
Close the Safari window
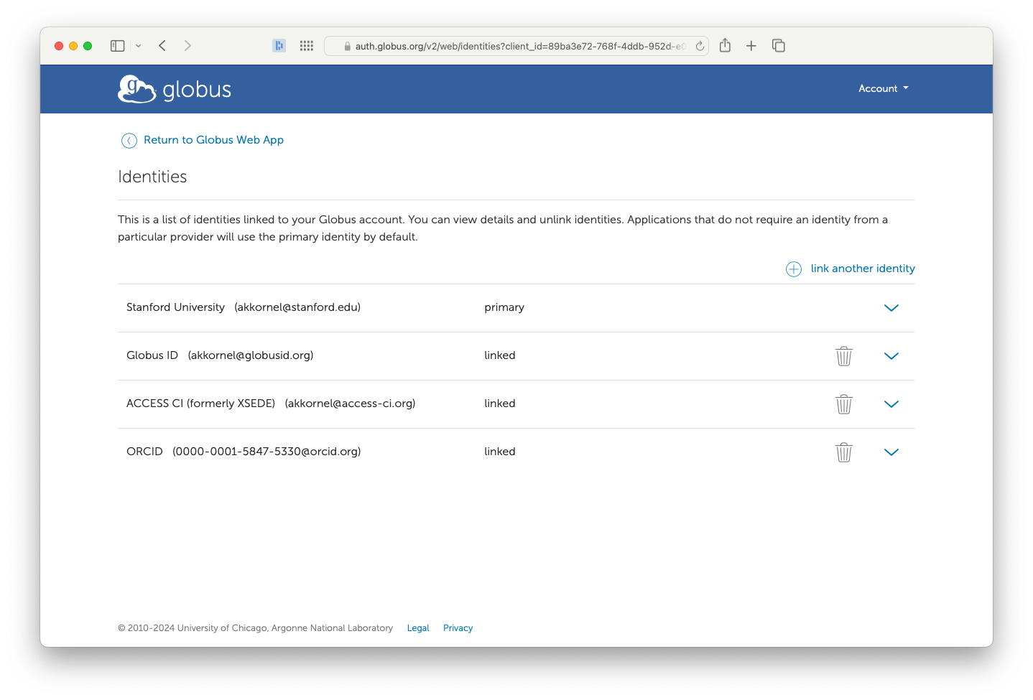click(59, 46)
